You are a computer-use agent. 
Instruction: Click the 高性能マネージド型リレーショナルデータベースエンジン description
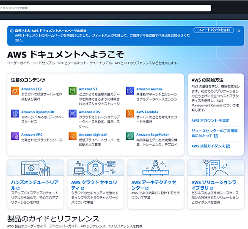pos(157,97)
